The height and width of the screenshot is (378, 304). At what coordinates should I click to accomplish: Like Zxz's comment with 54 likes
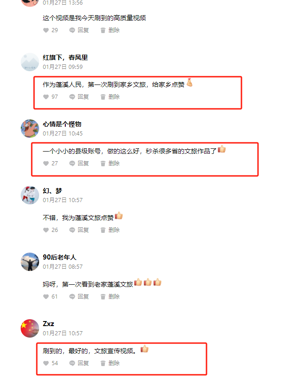pos(46,363)
